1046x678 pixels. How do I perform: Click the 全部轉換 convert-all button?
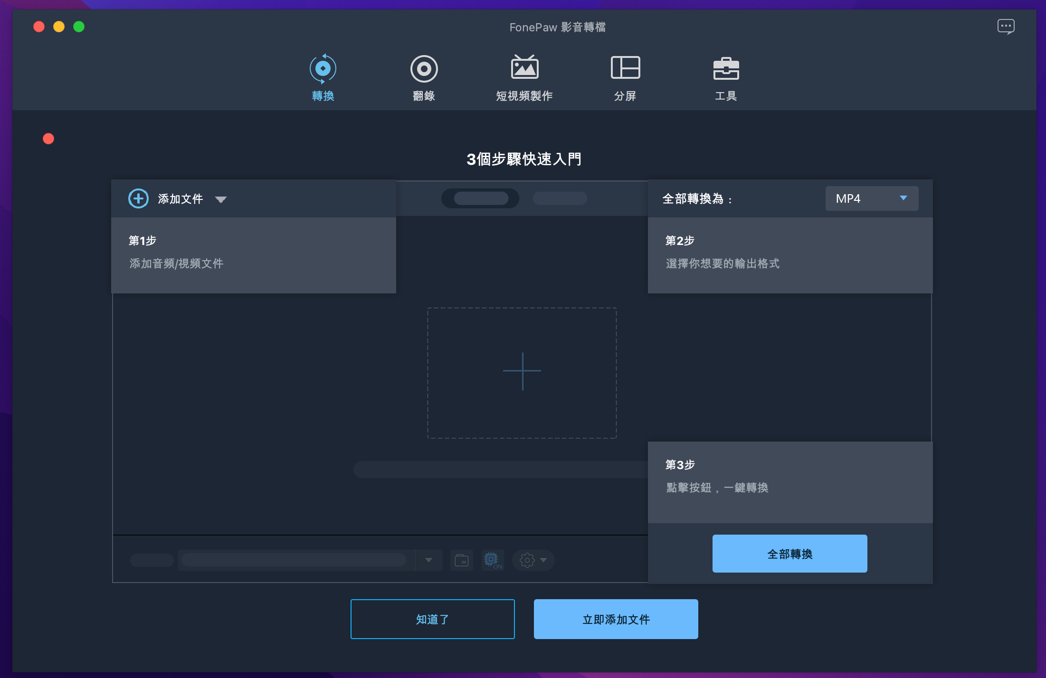point(789,553)
